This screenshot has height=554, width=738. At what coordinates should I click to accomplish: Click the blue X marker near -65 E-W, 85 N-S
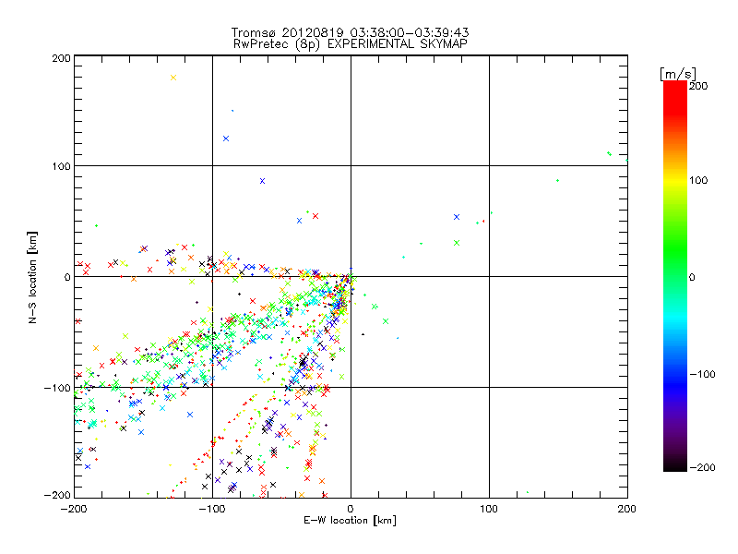click(x=263, y=181)
